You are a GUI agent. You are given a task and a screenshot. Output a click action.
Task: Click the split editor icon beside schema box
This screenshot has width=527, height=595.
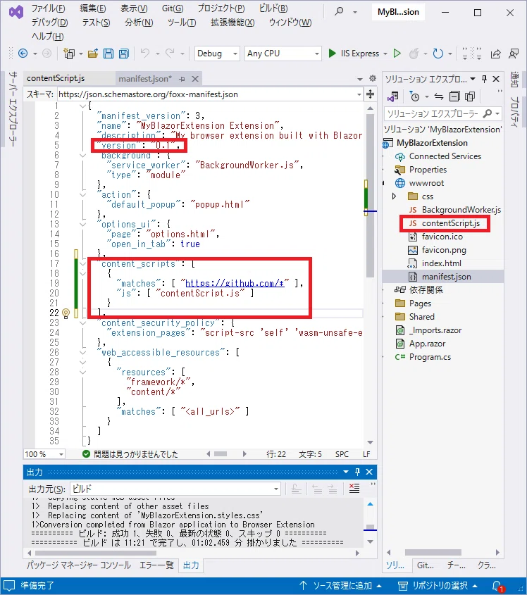370,94
